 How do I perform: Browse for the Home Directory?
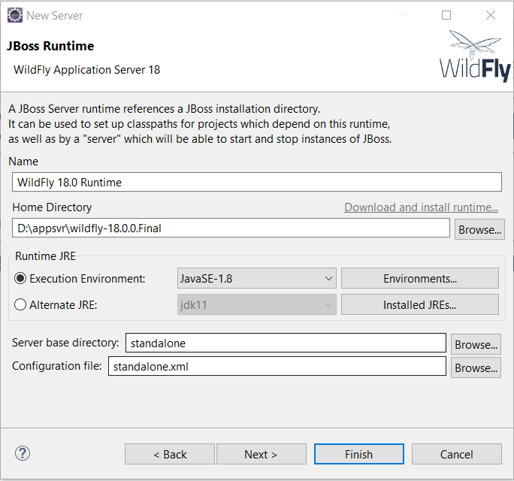pyautogui.click(x=479, y=229)
